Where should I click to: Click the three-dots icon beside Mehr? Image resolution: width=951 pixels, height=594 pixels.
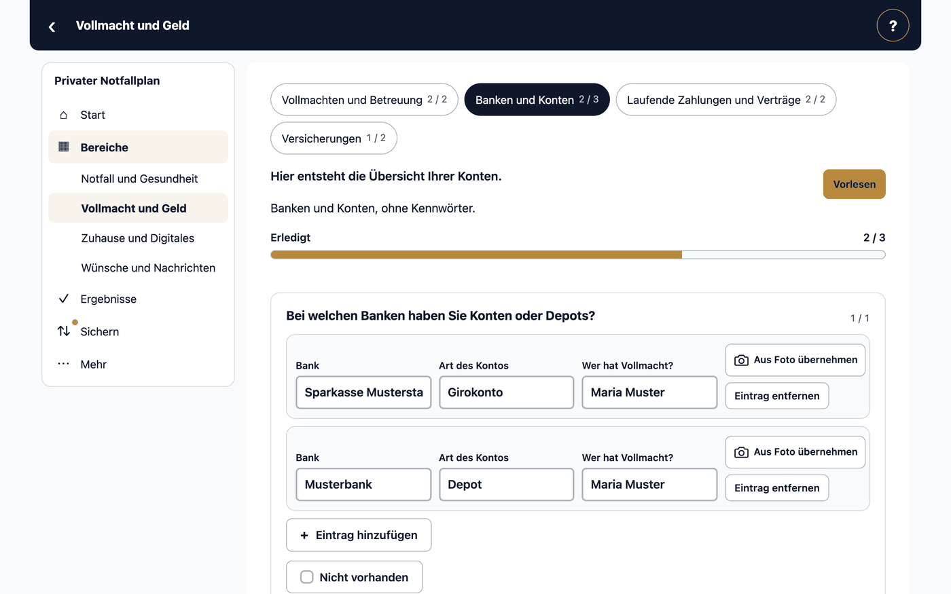64,364
